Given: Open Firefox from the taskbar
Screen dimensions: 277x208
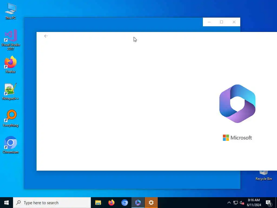Looking at the screenshot, I should (x=111, y=203).
